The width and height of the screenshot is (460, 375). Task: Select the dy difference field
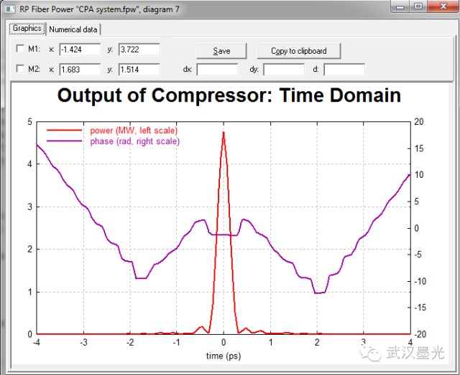(x=283, y=70)
